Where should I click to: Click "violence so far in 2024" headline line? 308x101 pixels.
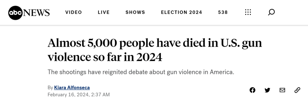(105, 57)
